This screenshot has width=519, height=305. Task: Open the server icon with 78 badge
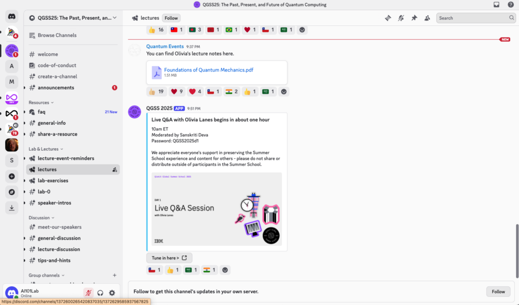(x=12, y=129)
